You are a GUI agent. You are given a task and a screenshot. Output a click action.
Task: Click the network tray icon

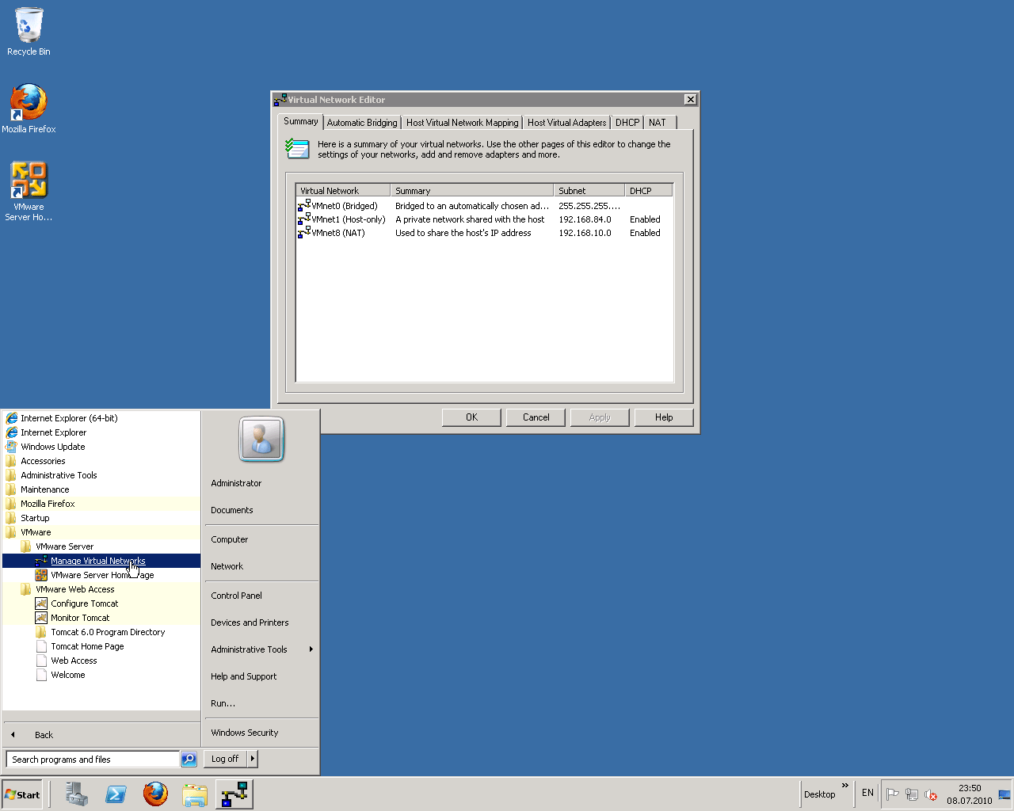coord(912,794)
